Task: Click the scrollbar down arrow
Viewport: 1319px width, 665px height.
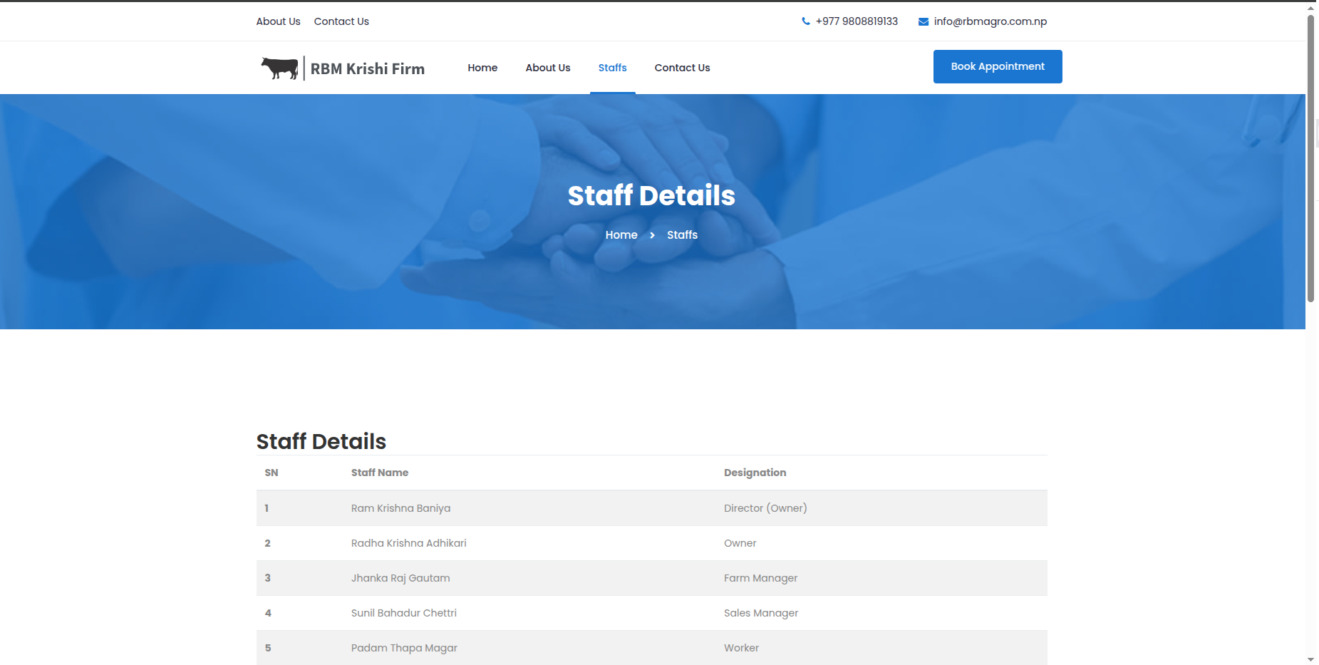Action: tap(1310, 659)
